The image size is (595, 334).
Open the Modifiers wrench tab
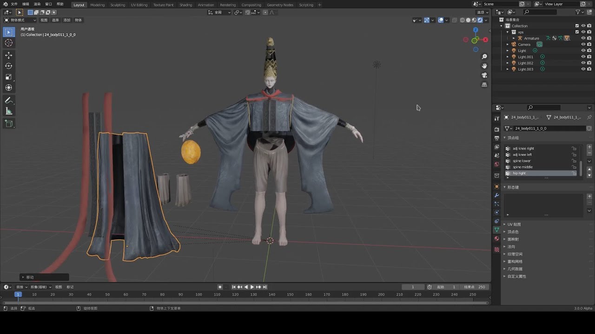point(496,195)
